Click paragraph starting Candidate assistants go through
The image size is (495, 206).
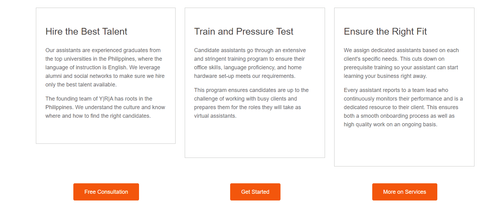tap(250, 63)
